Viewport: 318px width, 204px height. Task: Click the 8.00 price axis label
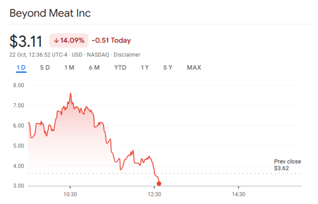19,85
